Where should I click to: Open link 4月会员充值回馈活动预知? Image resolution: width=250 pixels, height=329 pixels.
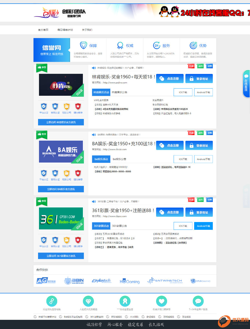(111, 109)
